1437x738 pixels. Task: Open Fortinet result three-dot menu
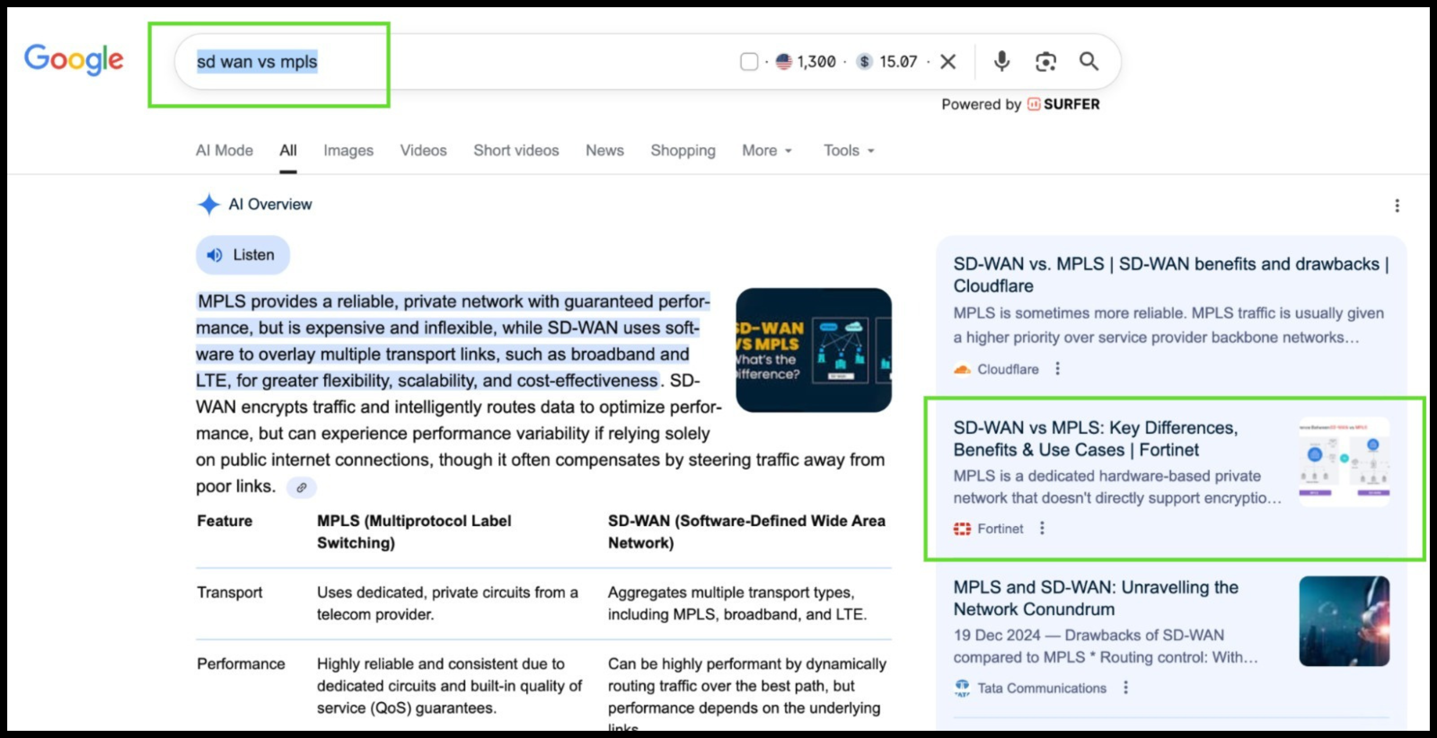[1042, 528]
